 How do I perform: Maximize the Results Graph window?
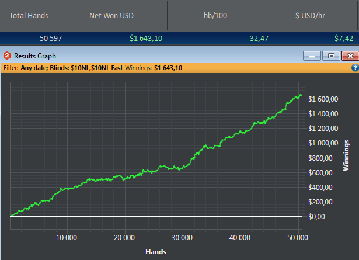(331, 56)
